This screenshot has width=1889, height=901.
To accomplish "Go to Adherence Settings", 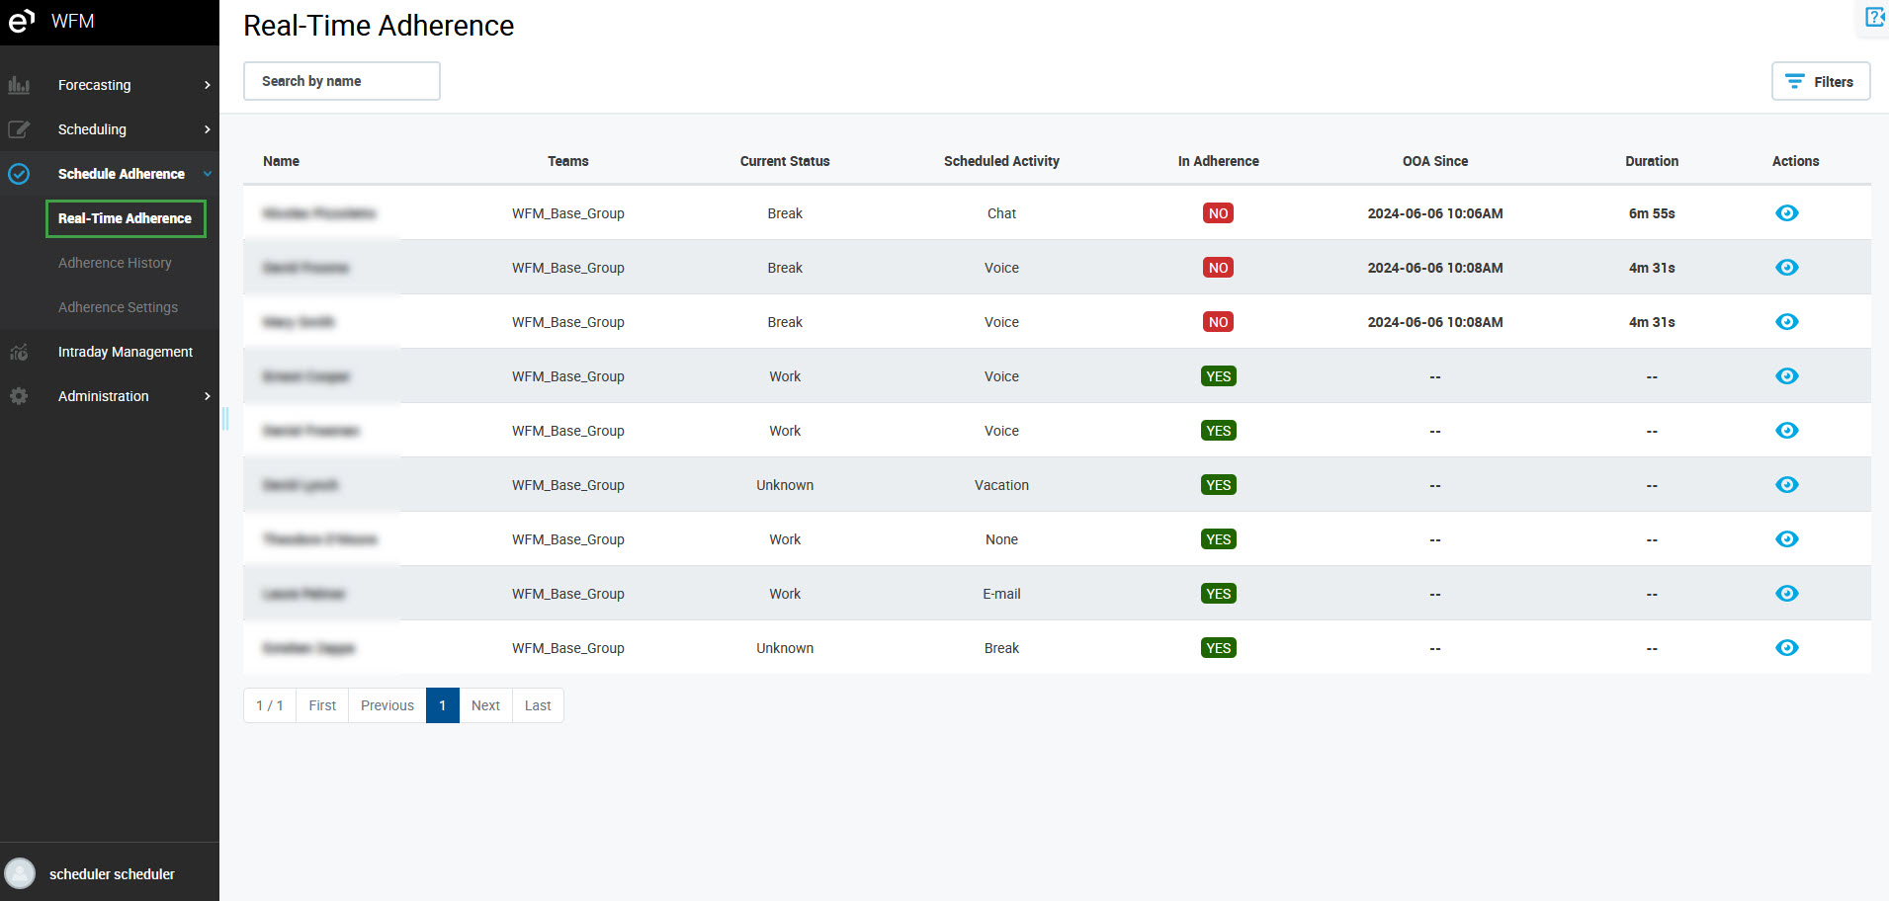I will coord(118,307).
